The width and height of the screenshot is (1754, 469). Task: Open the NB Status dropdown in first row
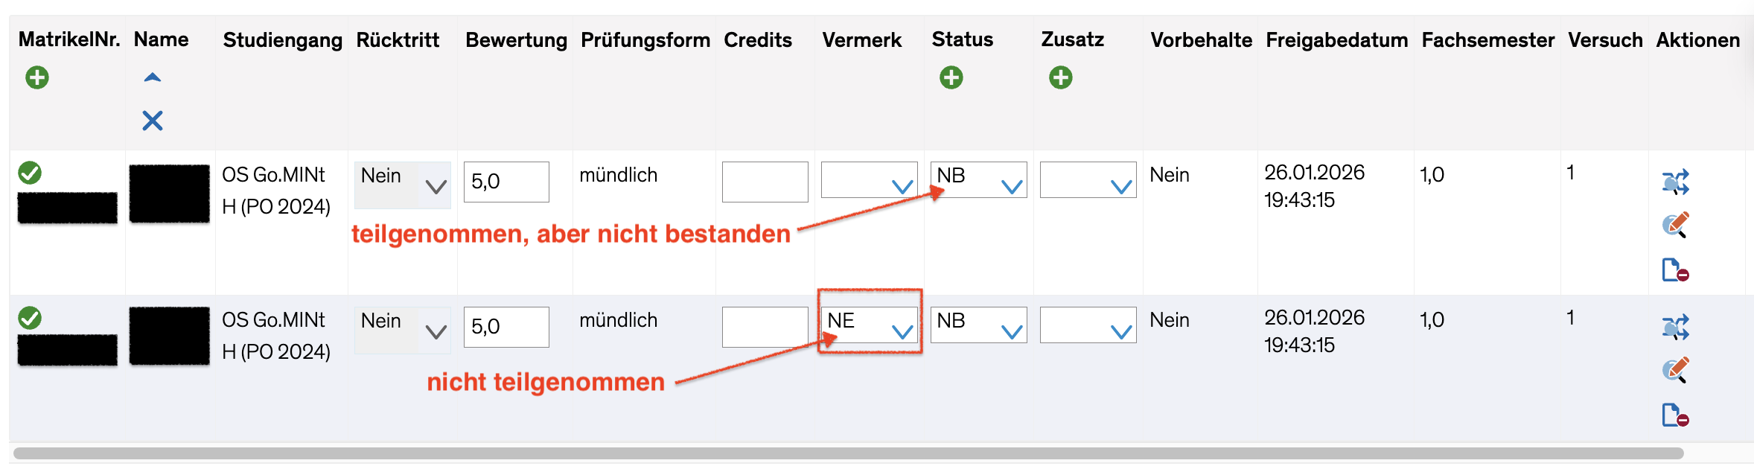[x=979, y=179]
